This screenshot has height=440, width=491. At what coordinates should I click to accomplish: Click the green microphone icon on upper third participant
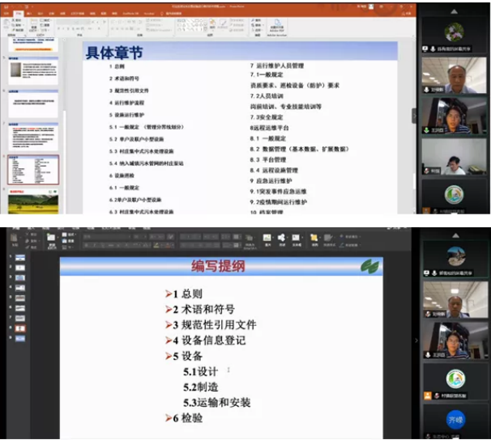click(426, 129)
